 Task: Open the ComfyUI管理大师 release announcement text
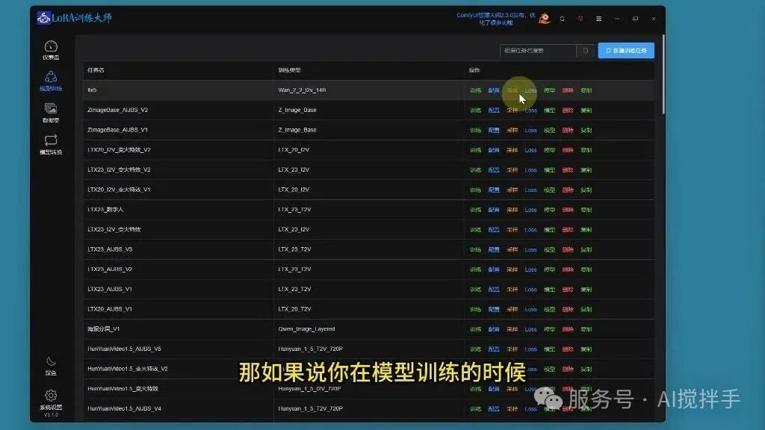[496, 19]
